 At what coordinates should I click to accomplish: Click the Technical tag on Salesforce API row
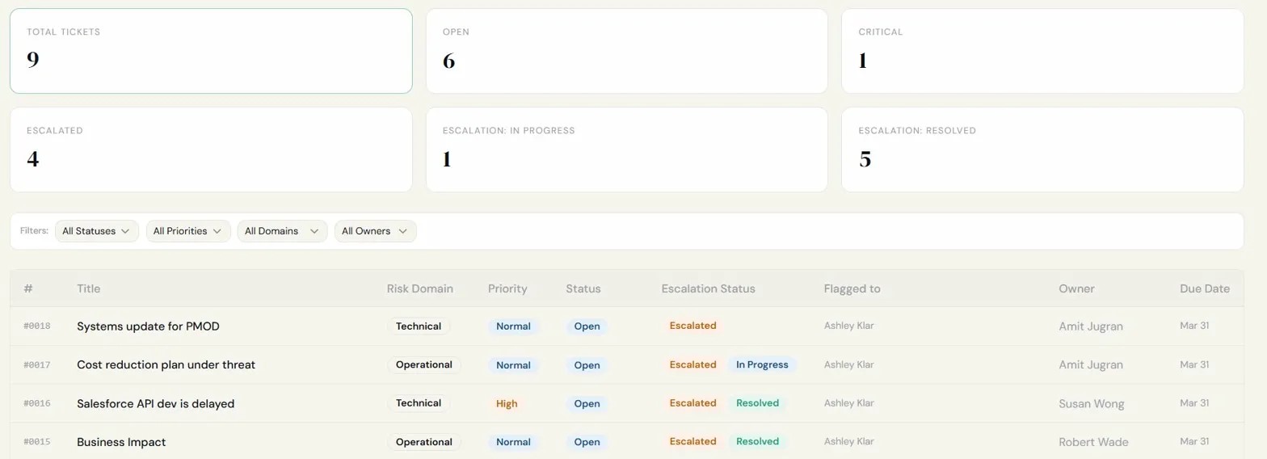coord(419,403)
